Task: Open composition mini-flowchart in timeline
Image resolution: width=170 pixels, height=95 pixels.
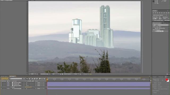Action: click(24, 79)
